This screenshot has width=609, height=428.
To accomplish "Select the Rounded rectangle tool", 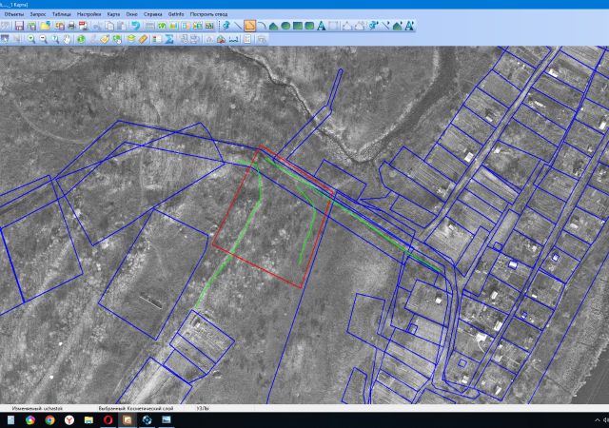I will [x=309, y=26].
